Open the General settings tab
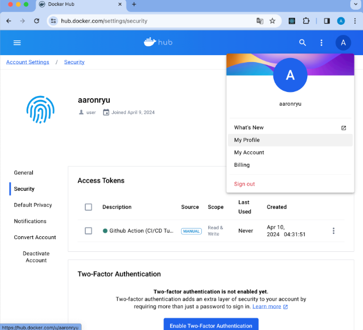 (24, 172)
